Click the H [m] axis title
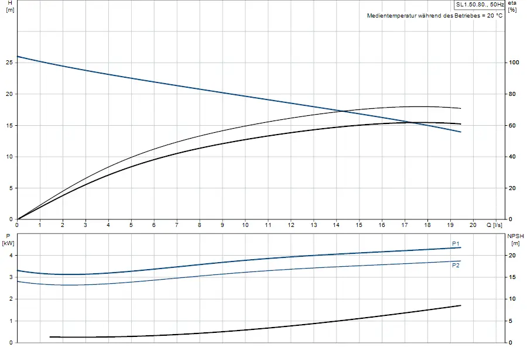This screenshot has height=351, width=527. coord(10,6)
